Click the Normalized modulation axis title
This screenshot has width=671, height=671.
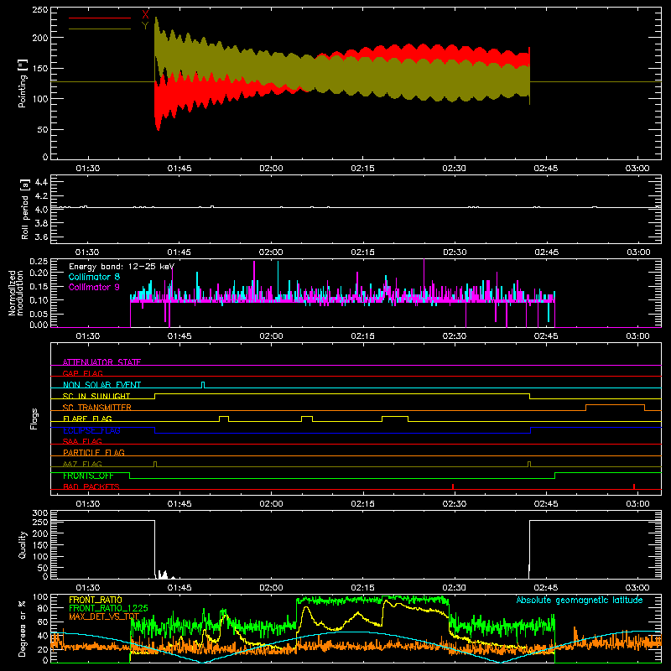point(16,293)
